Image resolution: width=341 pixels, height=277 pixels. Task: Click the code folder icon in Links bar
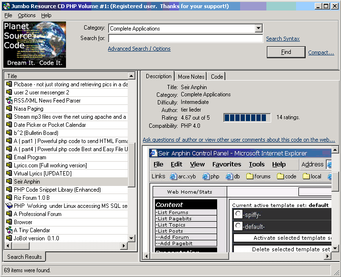point(280,176)
